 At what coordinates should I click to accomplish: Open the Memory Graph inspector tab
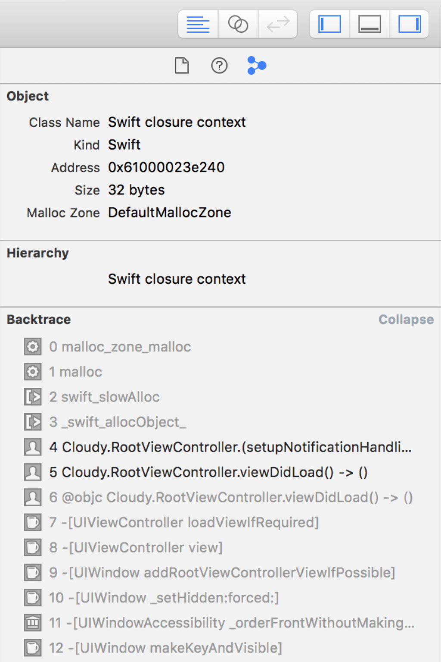257,66
